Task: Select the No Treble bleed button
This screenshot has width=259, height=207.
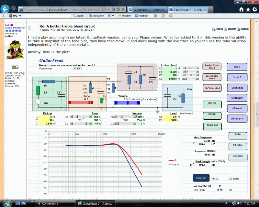Action: pyautogui.click(x=212, y=88)
